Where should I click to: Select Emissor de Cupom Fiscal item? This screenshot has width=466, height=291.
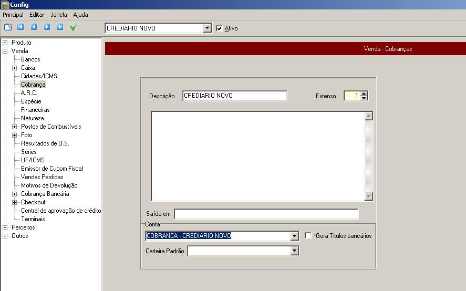click(52, 169)
